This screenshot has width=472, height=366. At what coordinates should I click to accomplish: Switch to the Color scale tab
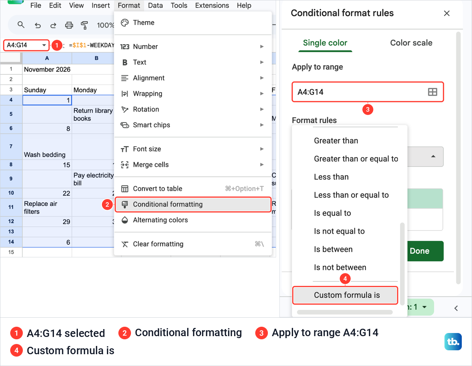click(x=411, y=43)
